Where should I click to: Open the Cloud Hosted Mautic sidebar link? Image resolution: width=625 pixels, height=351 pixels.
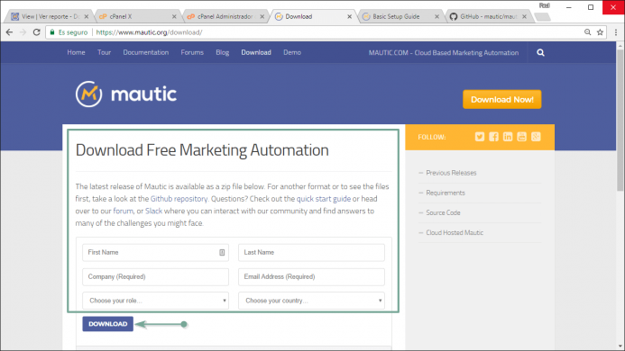(x=455, y=232)
